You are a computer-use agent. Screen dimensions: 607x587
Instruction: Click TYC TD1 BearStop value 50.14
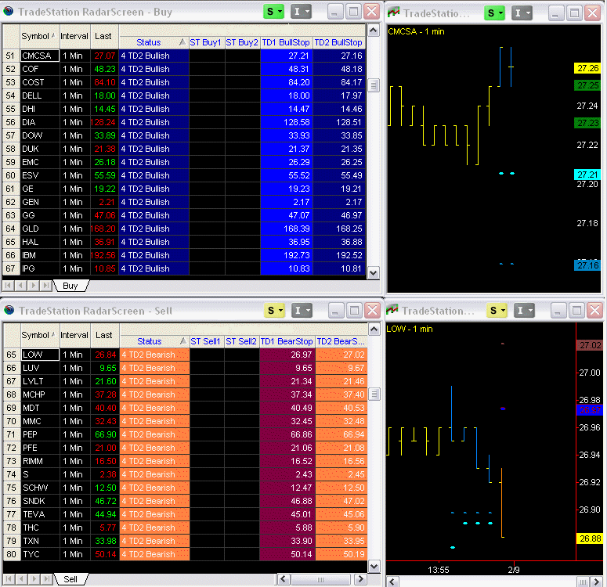tap(287, 554)
